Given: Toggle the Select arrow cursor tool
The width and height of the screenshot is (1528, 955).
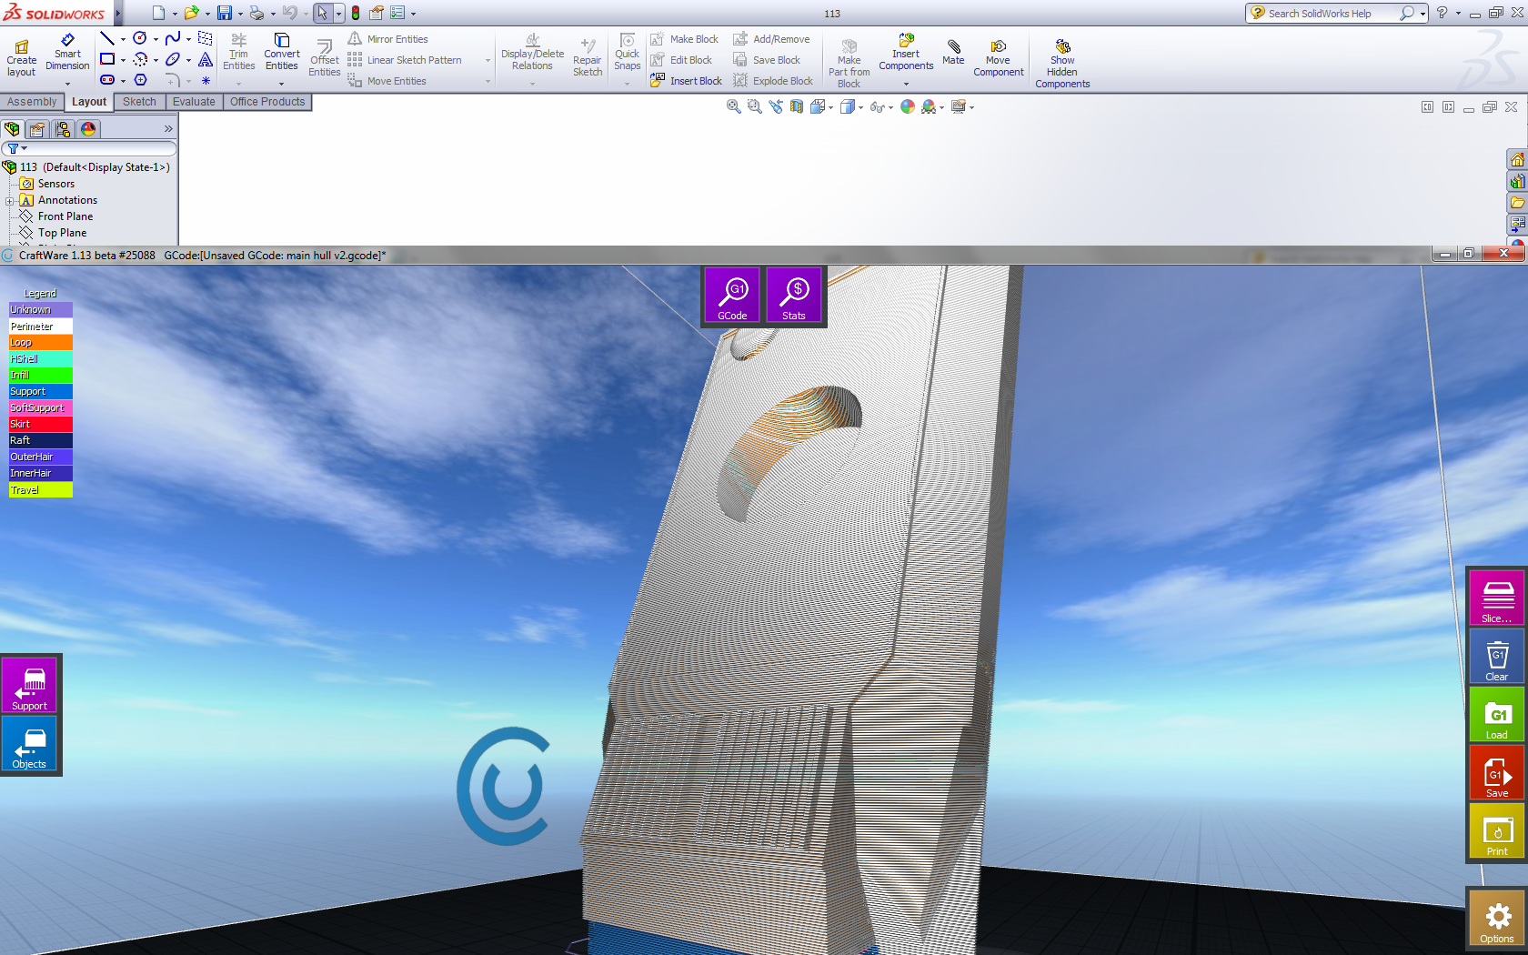Looking at the screenshot, I should tap(322, 13).
